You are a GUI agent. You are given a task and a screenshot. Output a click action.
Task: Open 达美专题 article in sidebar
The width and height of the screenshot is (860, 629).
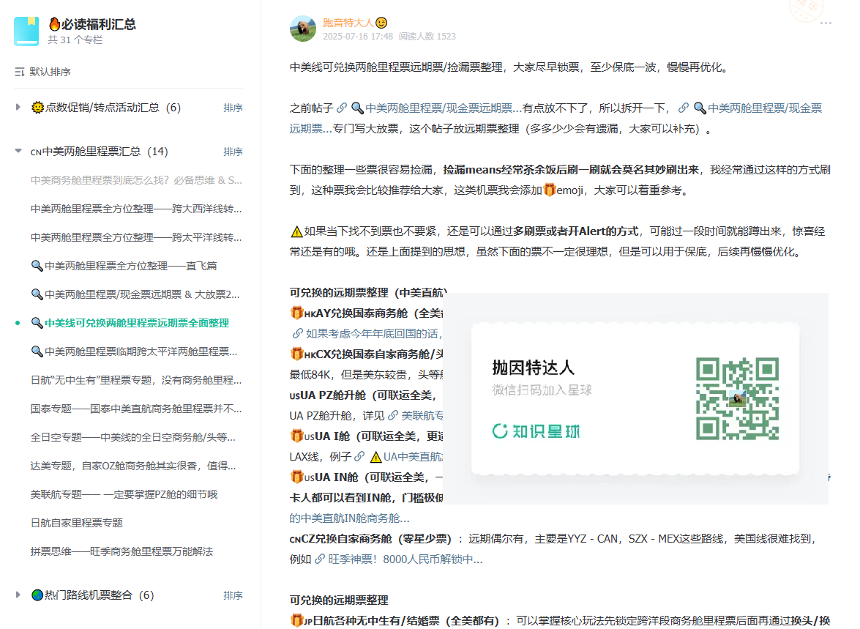coord(133,466)
